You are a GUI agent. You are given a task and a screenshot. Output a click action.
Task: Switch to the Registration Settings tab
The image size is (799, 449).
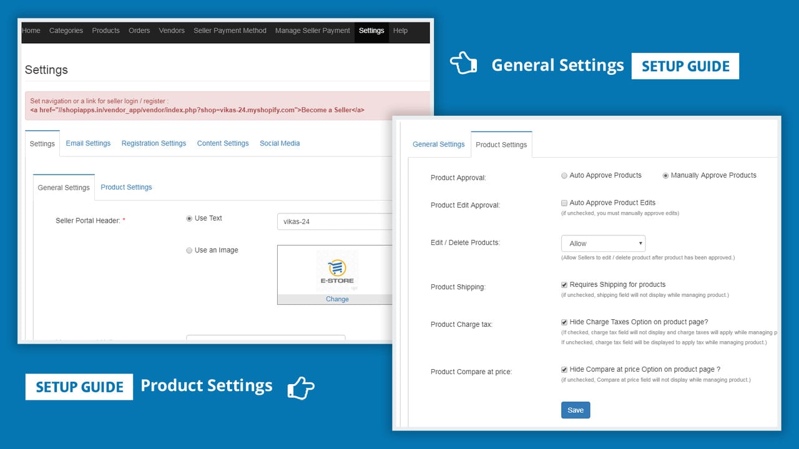(x=154, y=143)
